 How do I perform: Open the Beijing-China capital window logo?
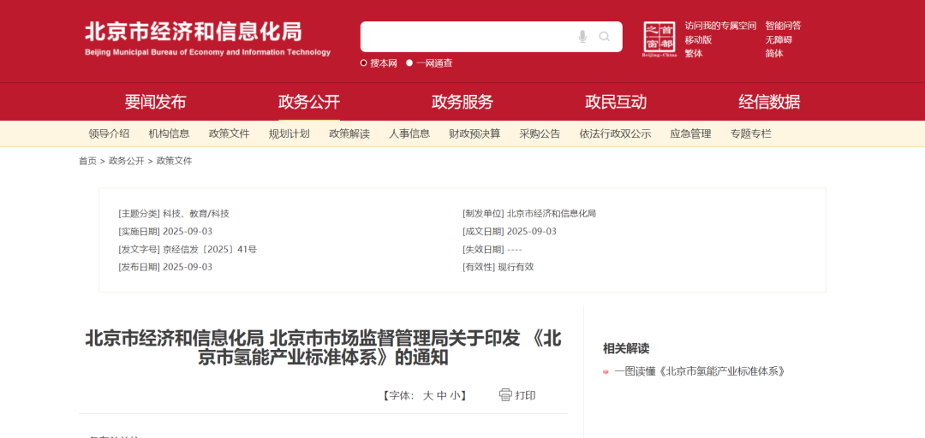(x=659, y=40)
